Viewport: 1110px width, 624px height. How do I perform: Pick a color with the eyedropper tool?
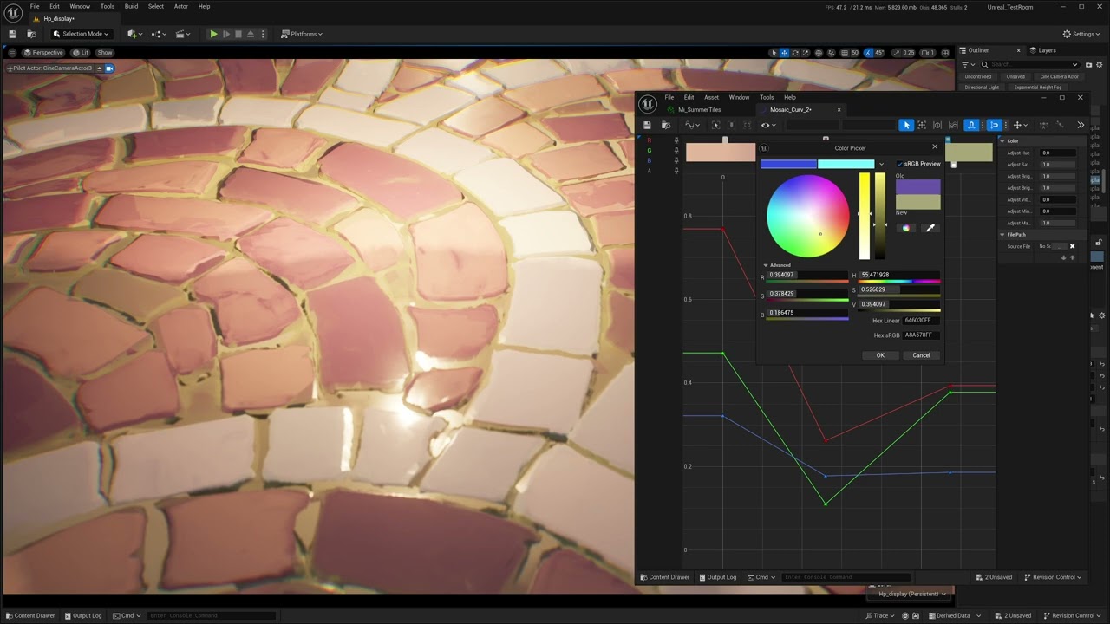coord(930,228)
